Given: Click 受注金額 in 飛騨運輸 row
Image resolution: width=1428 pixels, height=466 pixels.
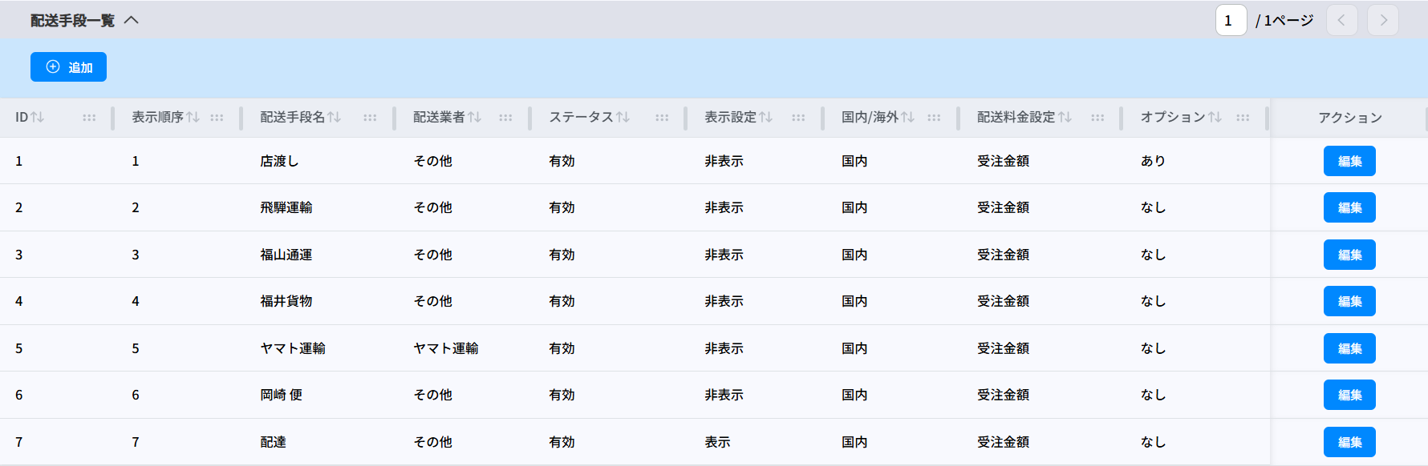Looking at the screenshot, I should pos(1003,207).
